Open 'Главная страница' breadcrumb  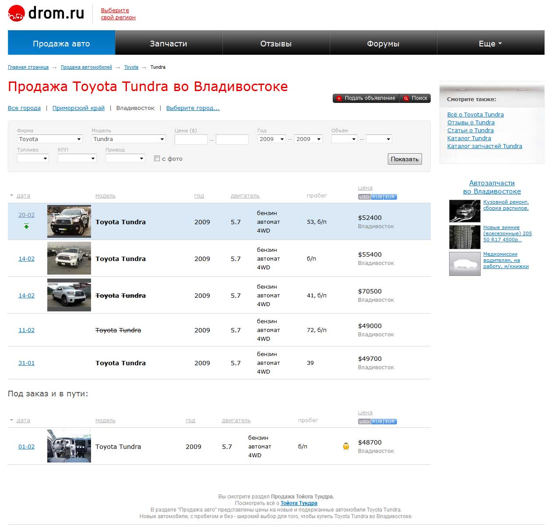[28, 67]
